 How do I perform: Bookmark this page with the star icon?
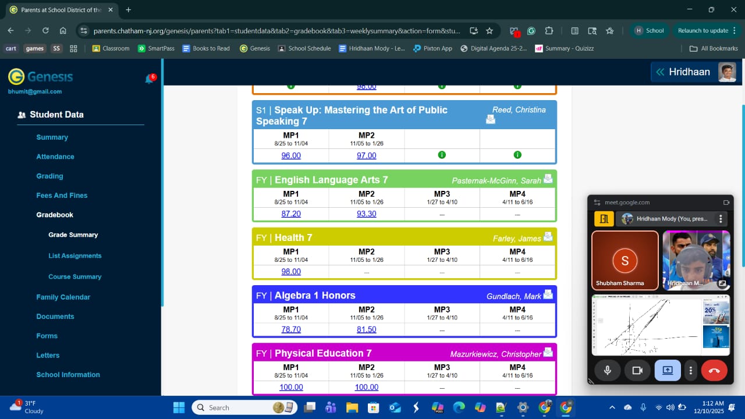489,31
